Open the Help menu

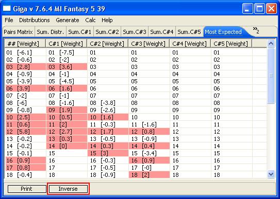107,20
